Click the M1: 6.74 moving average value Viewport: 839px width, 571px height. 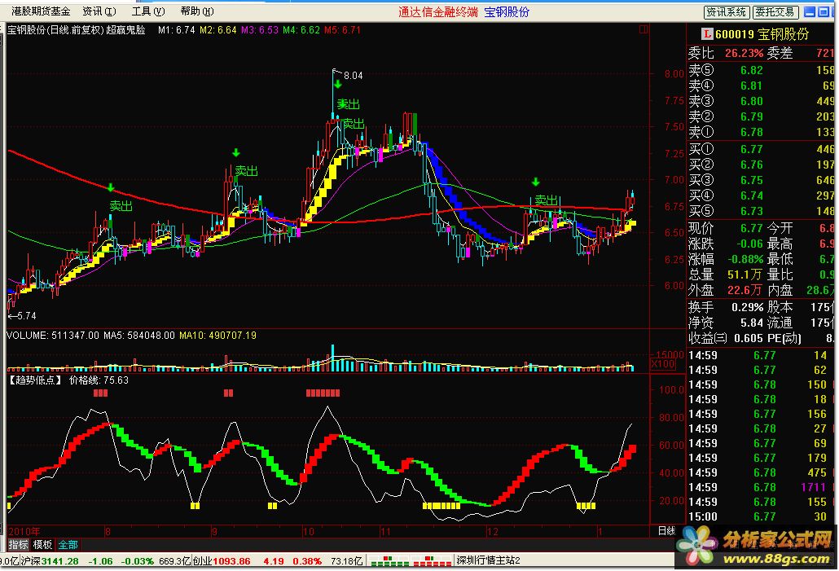tap(177, 30)
